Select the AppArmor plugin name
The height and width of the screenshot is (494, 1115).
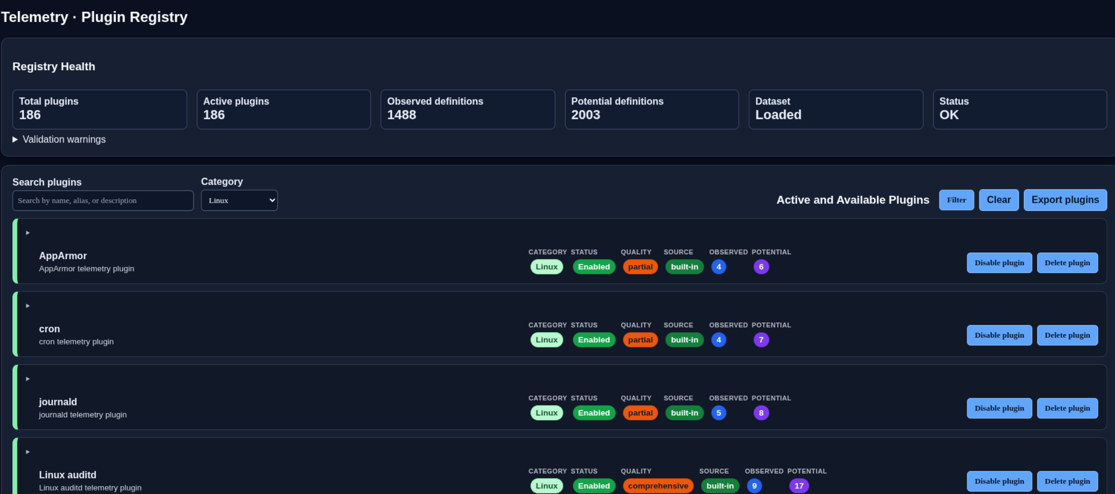point(63,255)
